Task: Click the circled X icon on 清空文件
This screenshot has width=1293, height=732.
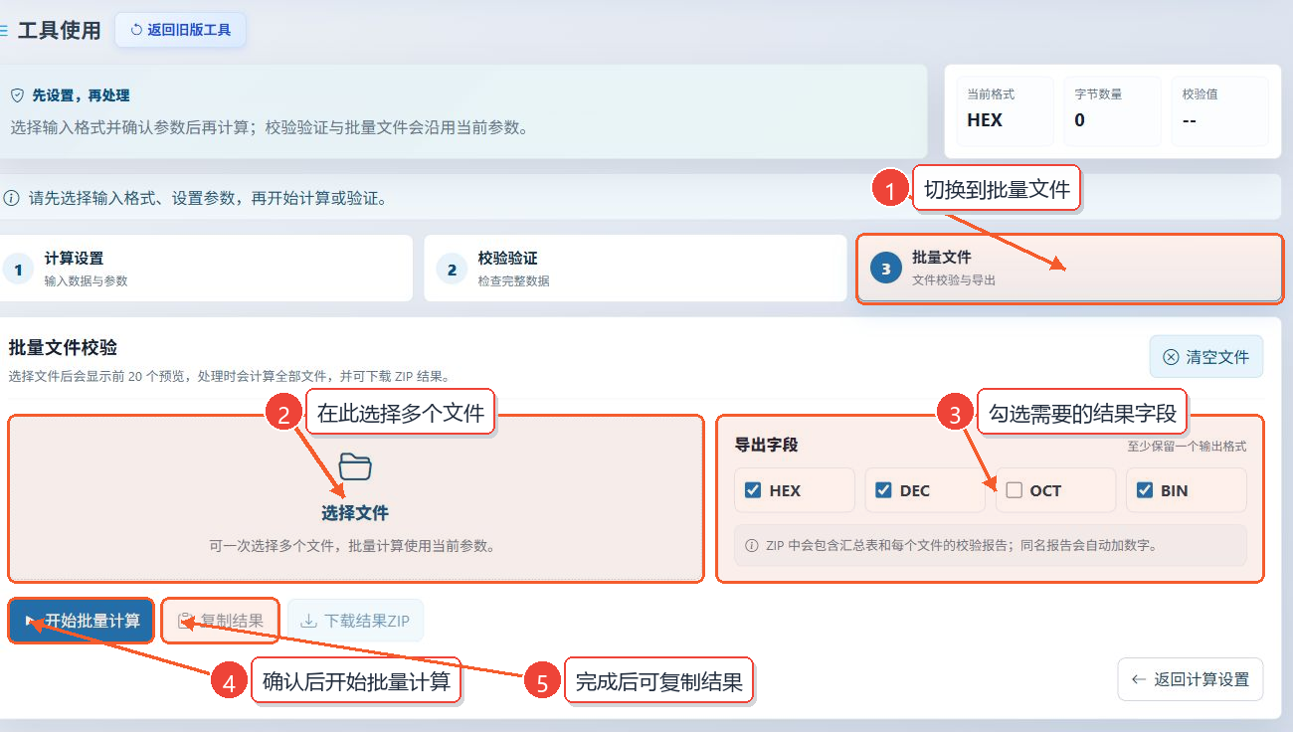Action: [x=1171, y=357]
